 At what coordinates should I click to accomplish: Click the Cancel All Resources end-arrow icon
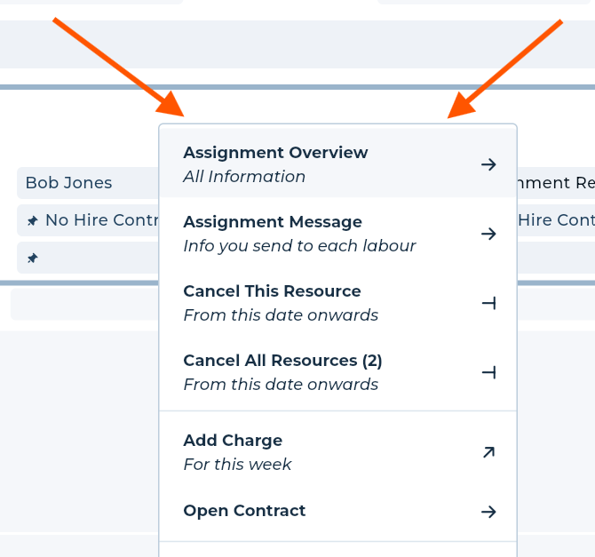coord(488,372)
